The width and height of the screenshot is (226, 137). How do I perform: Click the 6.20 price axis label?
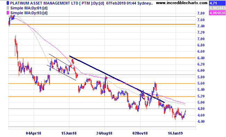click(201, 64)
